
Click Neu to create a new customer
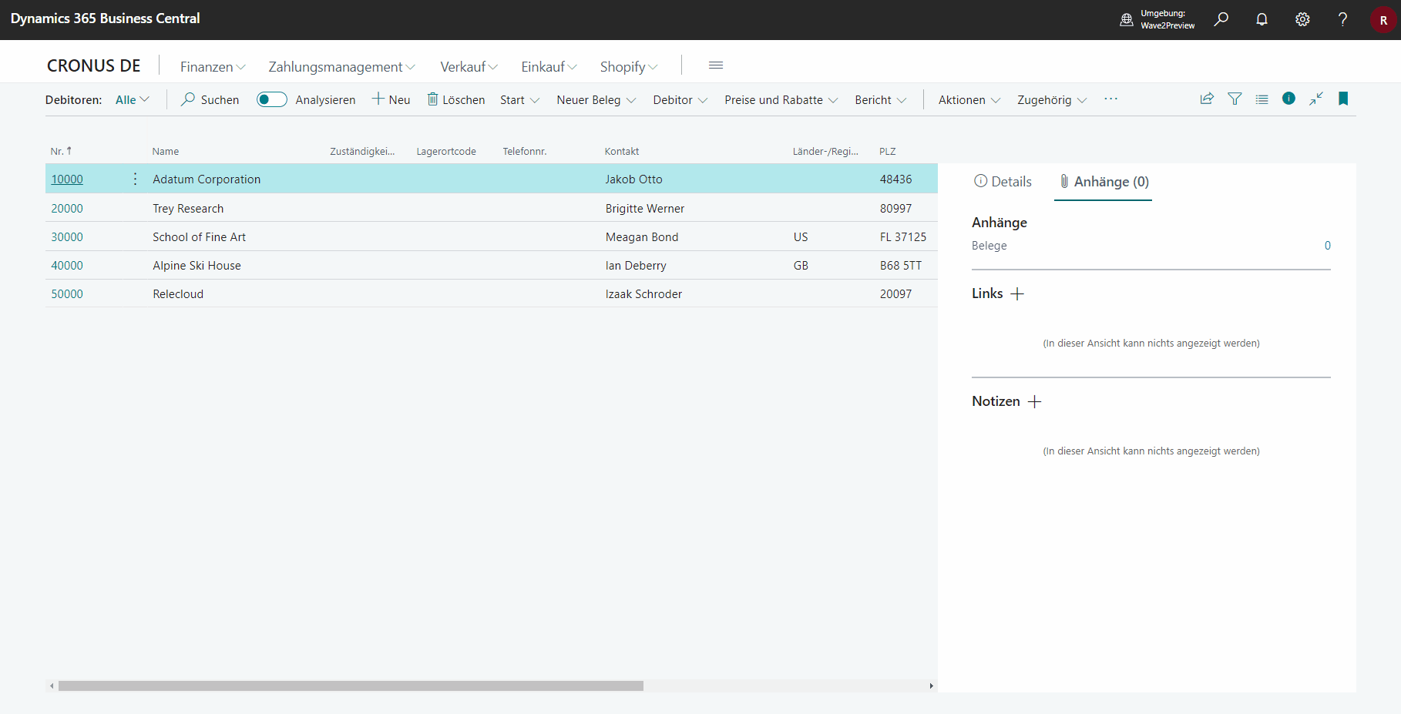tap(391, 99)
